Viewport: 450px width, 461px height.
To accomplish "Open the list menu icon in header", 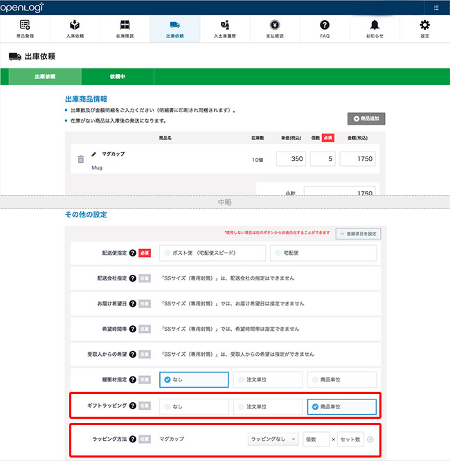I will 436,8.
